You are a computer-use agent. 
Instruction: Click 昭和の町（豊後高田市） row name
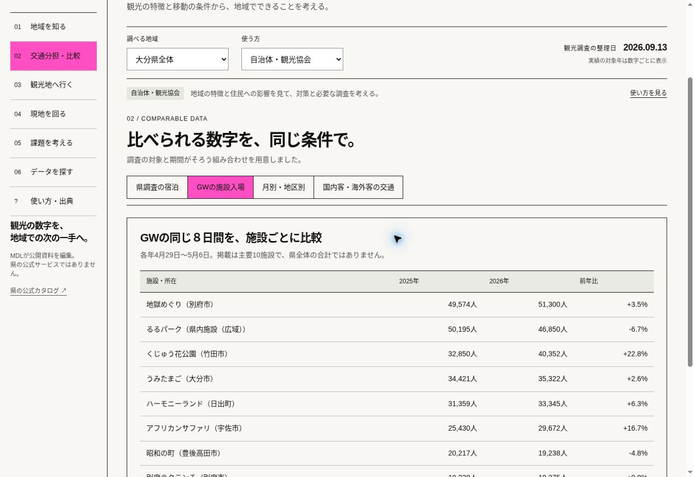(x=183, y=453)
